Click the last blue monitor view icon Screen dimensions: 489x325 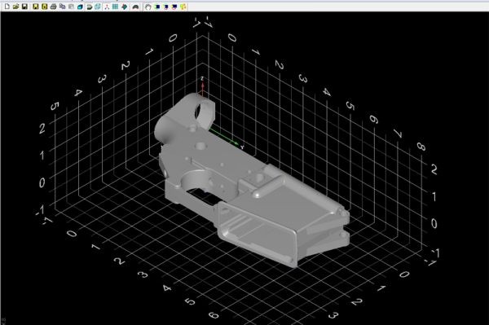click(174, 7)
